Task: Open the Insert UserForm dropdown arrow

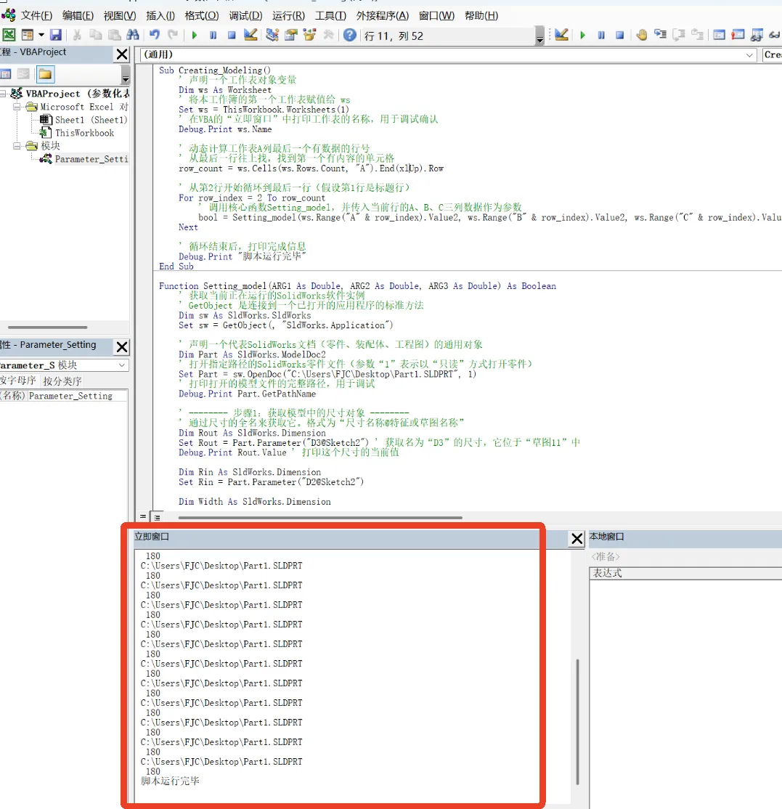Action: pyautogui.click(x=41, y=35)
